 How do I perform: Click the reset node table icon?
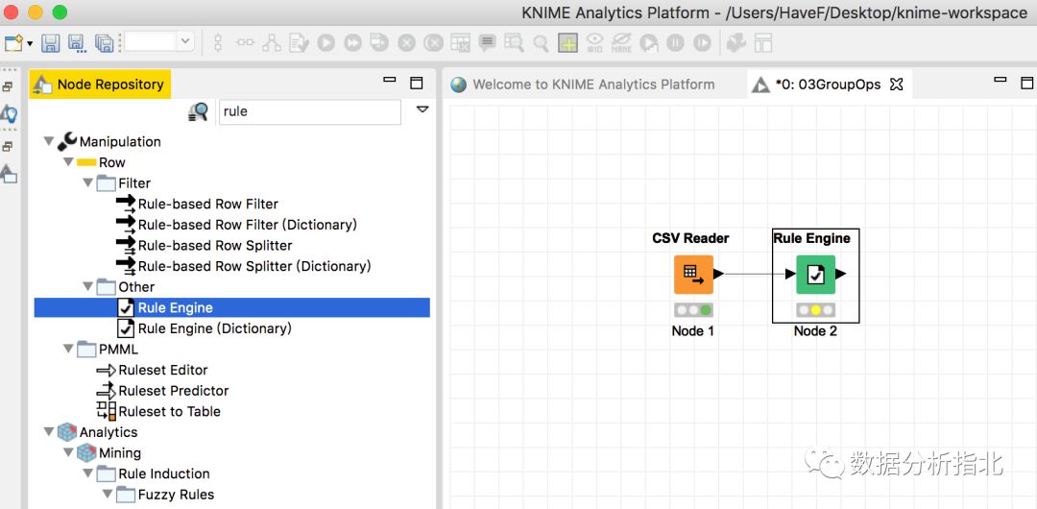point(460,43)
